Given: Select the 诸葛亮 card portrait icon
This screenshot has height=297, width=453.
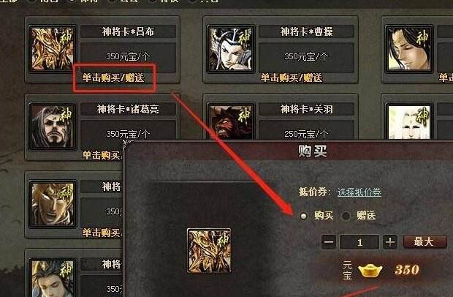Looking at the screenshot, I should click(53, 127).
